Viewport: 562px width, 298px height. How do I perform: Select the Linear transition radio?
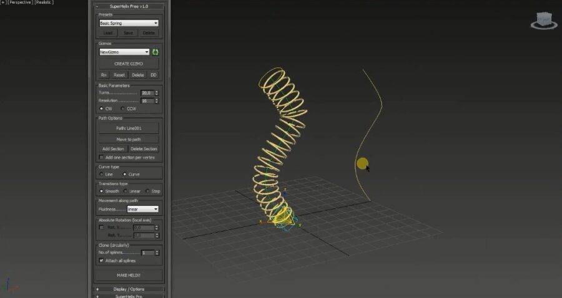[125, 191]
